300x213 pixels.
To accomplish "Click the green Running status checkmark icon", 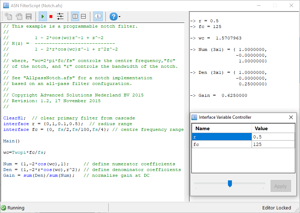I will [3, 208].
